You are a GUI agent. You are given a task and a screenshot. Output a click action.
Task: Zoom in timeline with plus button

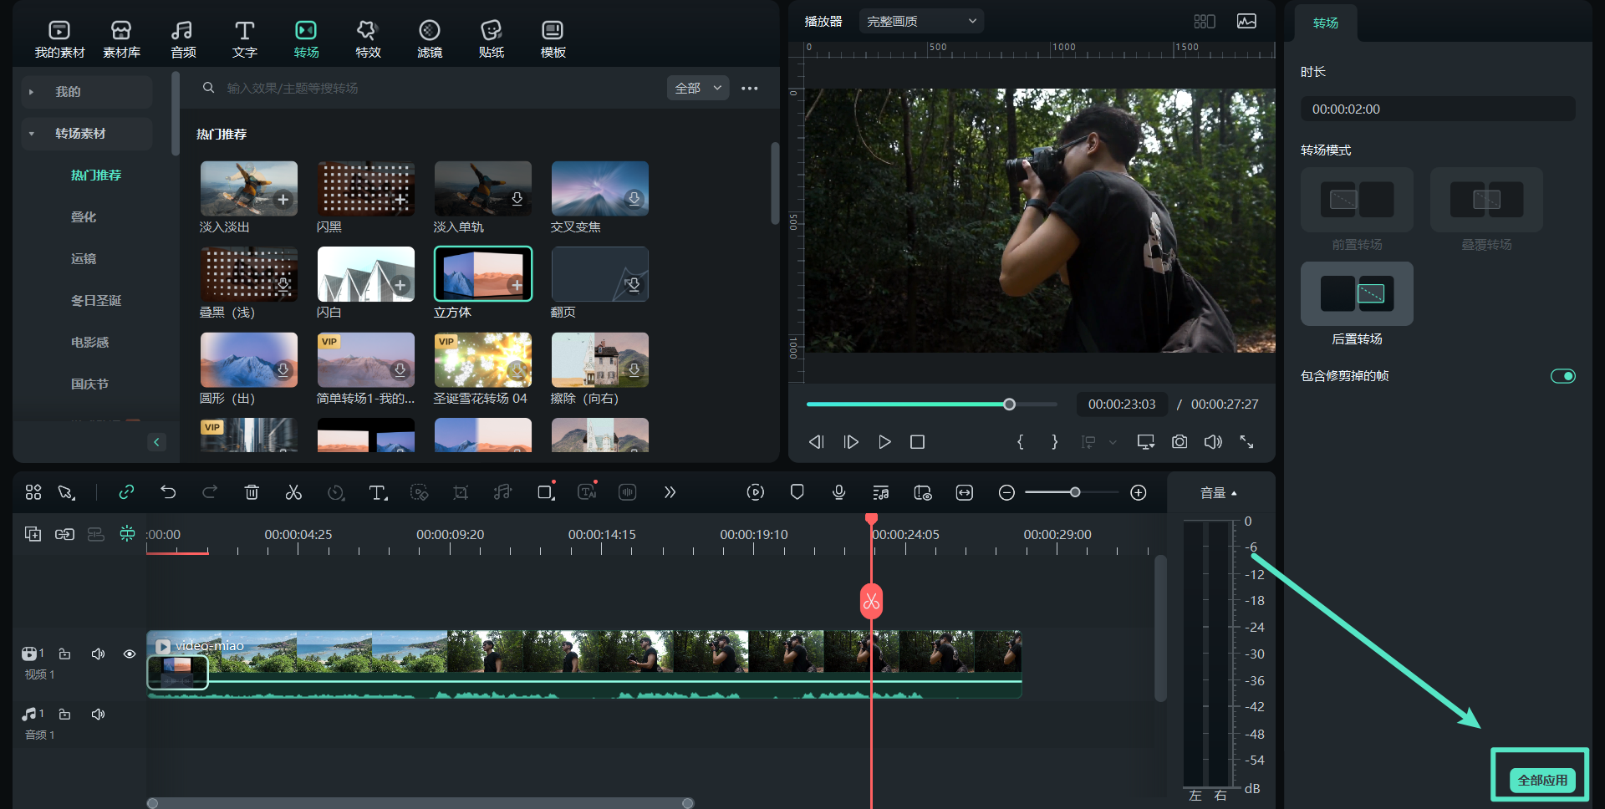pos(1139,493)
